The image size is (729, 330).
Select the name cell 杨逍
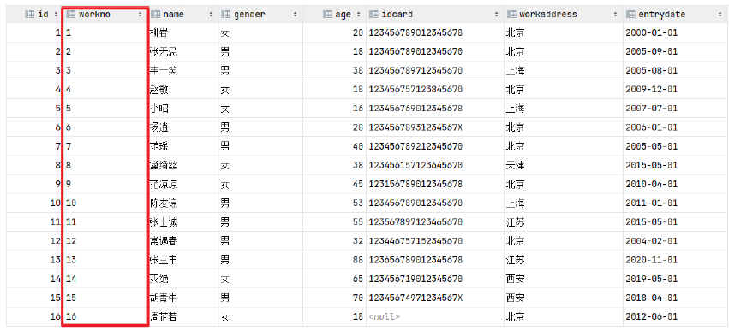coord(183,127)
